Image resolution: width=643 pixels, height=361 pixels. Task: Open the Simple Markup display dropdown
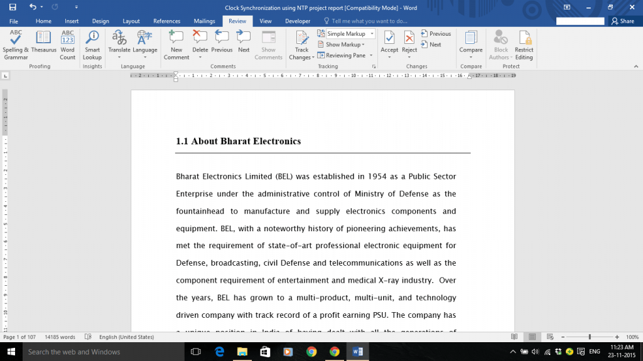[369, 34]
